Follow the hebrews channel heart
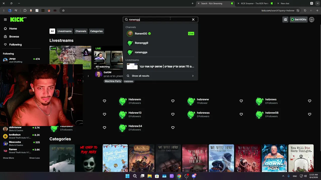This screenshot has height=180, width=321. pyautogui.click(x=309, y=101)
